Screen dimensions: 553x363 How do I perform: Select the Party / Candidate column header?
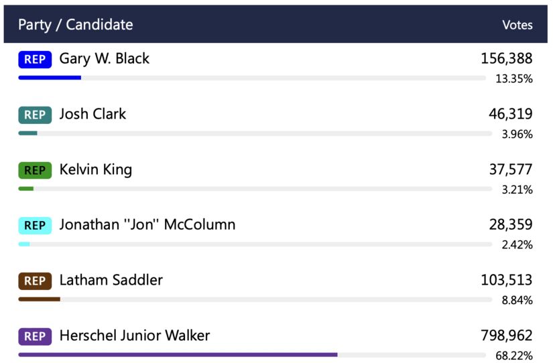[75, 25]
